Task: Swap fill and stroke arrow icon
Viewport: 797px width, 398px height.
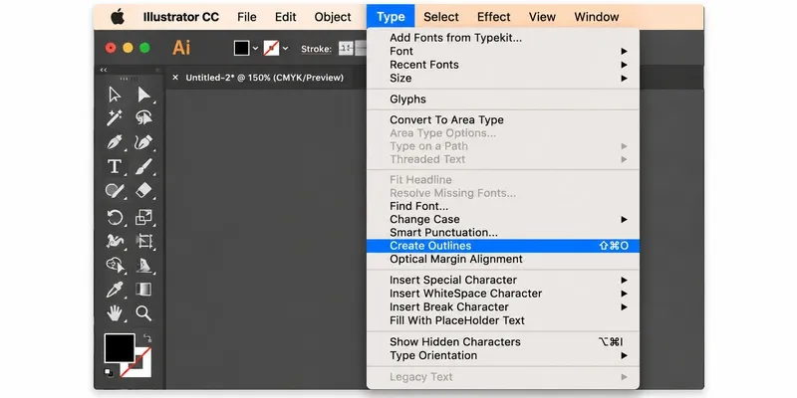Action: (x=146, y=338)
